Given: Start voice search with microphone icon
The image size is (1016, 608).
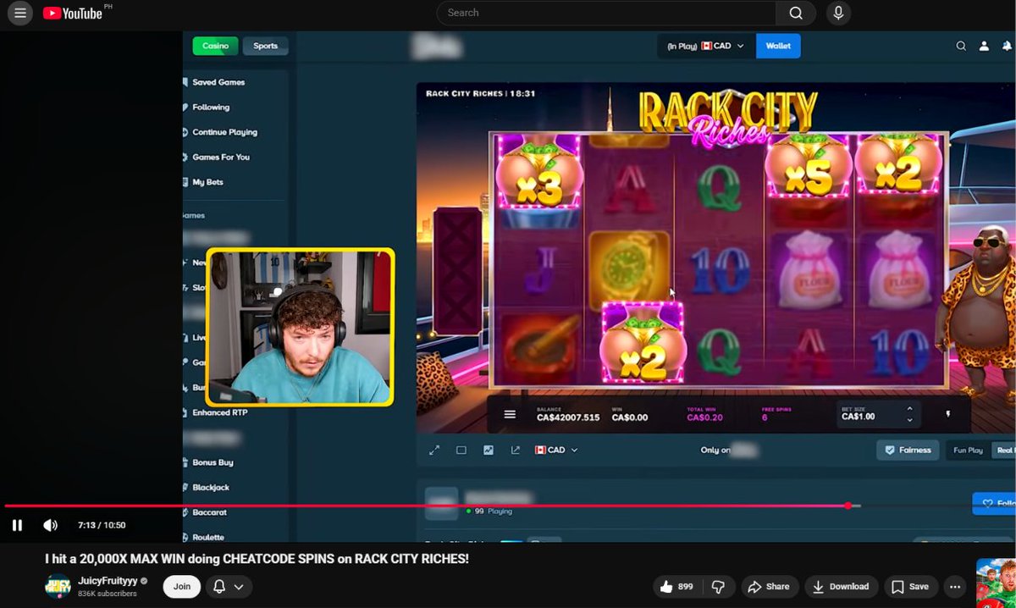Looking at the screenshot, I should (x=838, y=13).
